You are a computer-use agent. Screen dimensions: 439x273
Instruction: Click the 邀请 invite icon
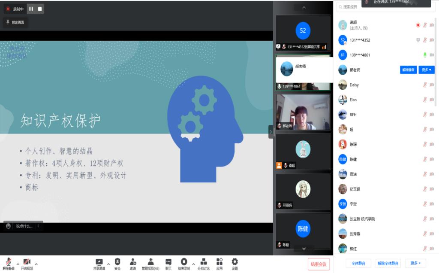click(133, 262)
